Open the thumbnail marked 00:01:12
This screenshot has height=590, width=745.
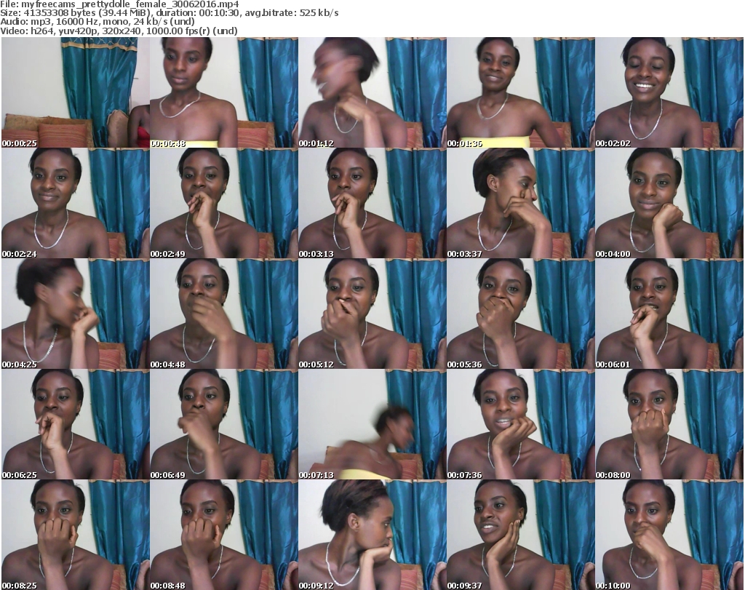point(372,93)
